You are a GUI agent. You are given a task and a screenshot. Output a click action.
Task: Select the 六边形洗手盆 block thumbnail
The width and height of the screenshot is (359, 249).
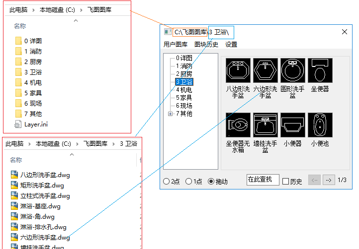pyautogui.click(x=266, y=70)
